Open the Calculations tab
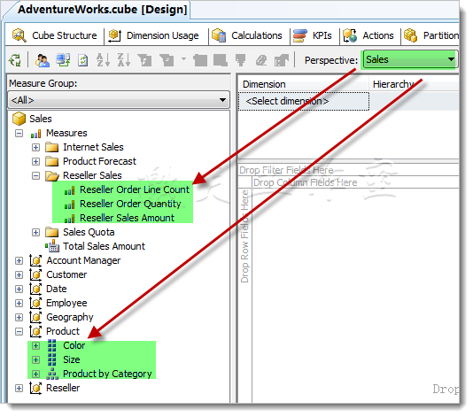Screen dimensions: 473x417 [x=248, y=35]
